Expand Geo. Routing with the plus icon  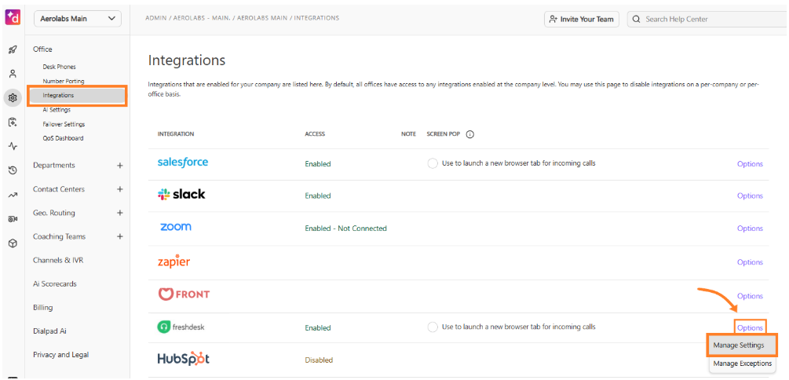(120, 213)
